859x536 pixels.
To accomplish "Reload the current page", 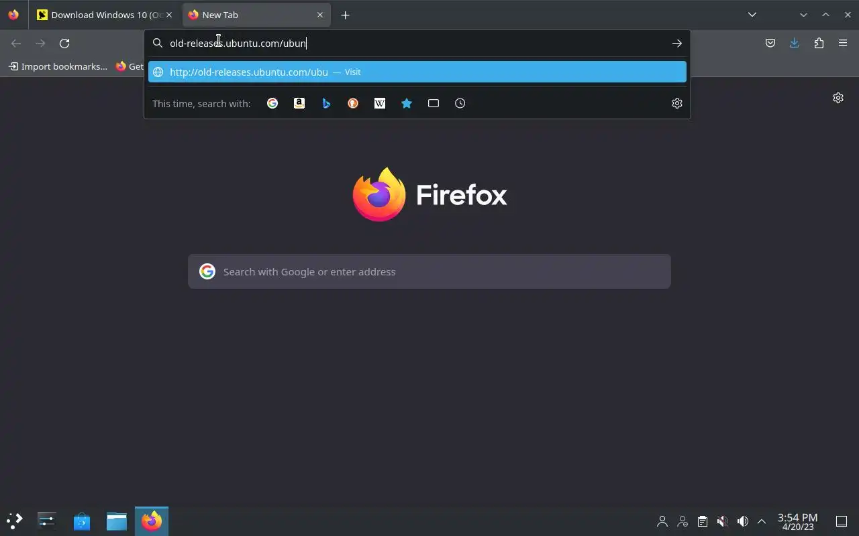I will [x=64, y=44].
